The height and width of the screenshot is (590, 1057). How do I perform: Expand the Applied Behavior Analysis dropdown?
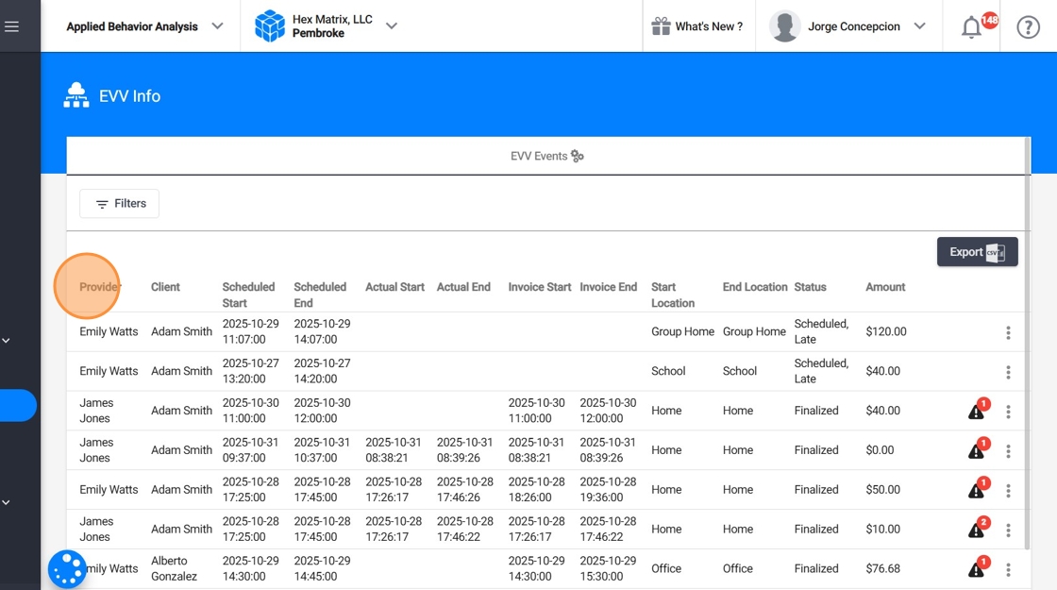coord(217,26)
